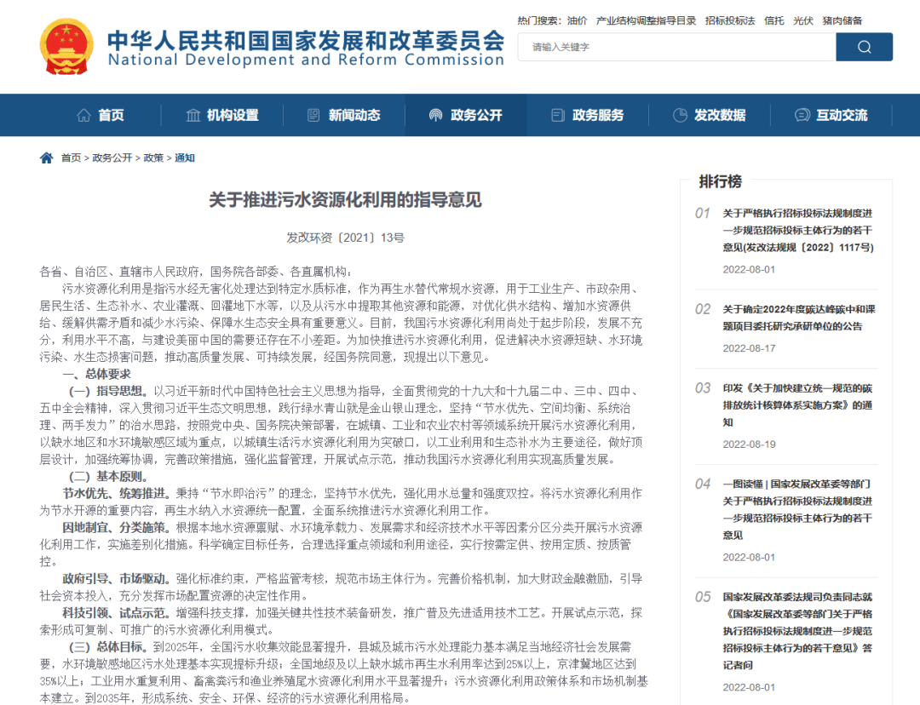Screen dimensions: 920x705
Task: Click the document icon beside 政务服务
Action: [x=558, y=115]
